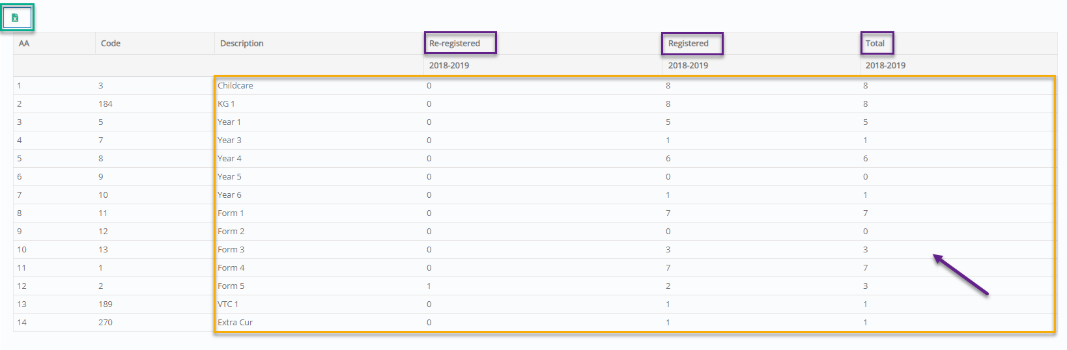The width and height of the screenshot is (1067, 350).
Task: Click the Excel export icon
Action: [15, 18]
